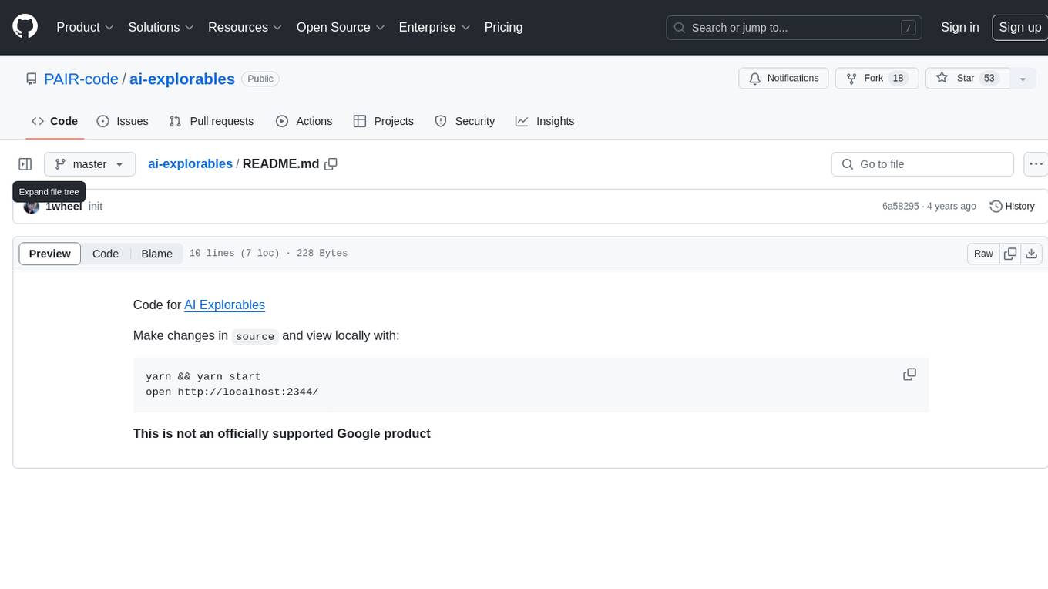Click 1wheel's avatar image

(32, 207)
